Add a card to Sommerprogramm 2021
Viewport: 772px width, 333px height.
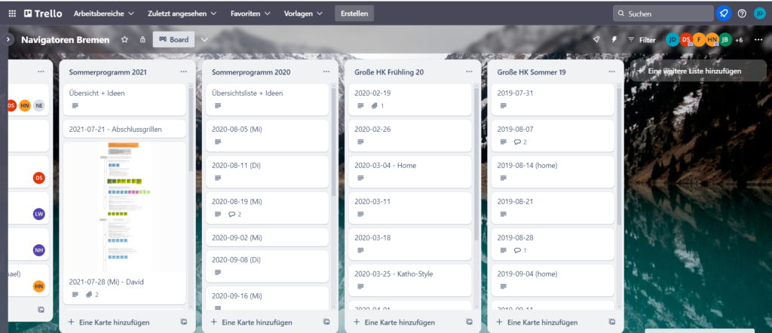coord(109,322)
